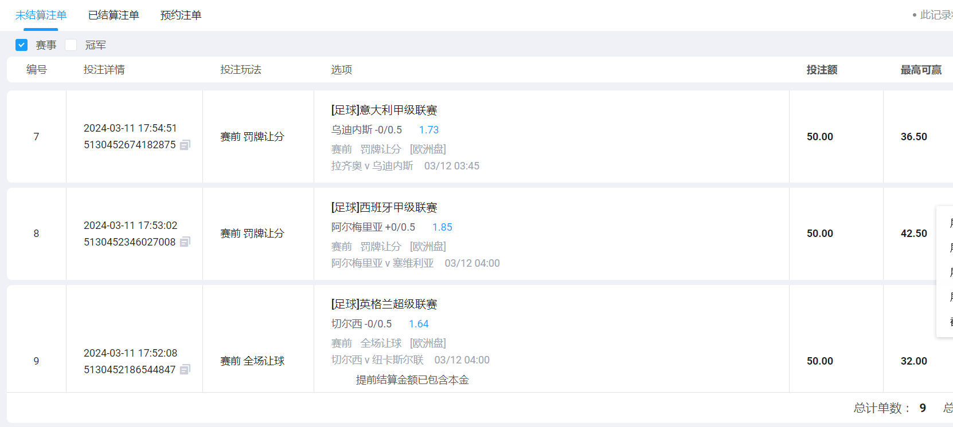The image size is (953, 427).
Task: Copy bet order number 5130452674182875
Action: (185, 145)
